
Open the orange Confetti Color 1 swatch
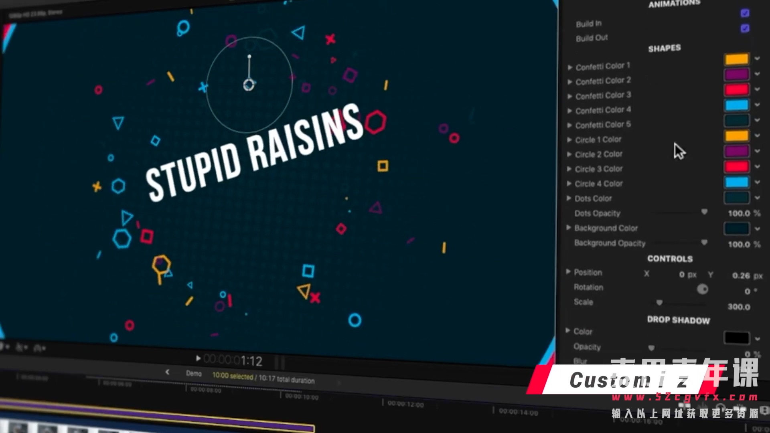[x=737, y=59]
